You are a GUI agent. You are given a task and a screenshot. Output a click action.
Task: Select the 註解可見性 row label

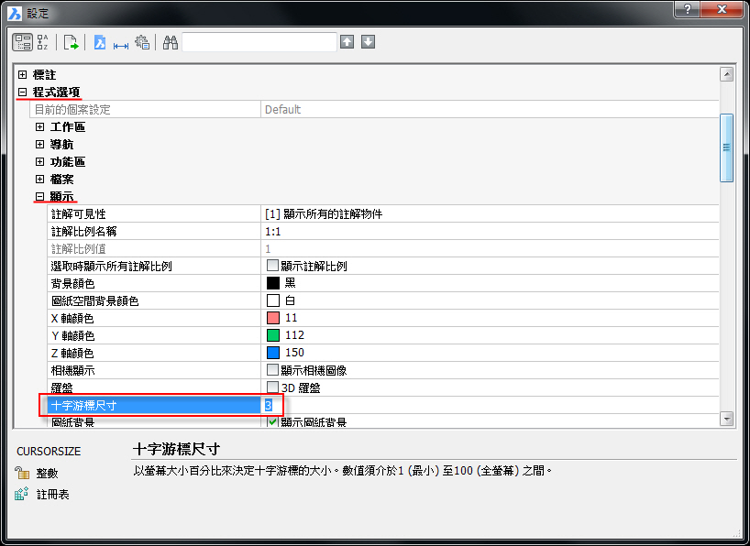79,213
